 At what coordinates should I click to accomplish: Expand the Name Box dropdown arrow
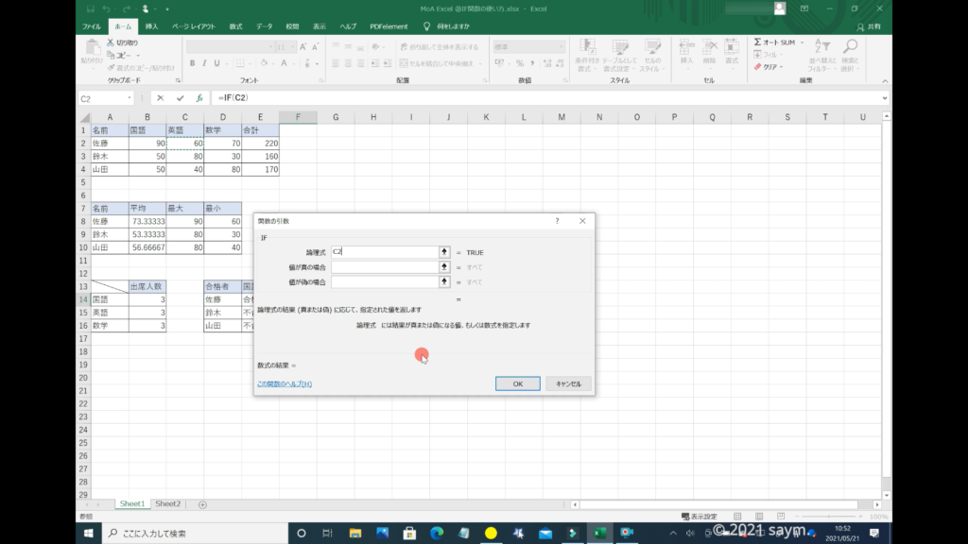130,98
